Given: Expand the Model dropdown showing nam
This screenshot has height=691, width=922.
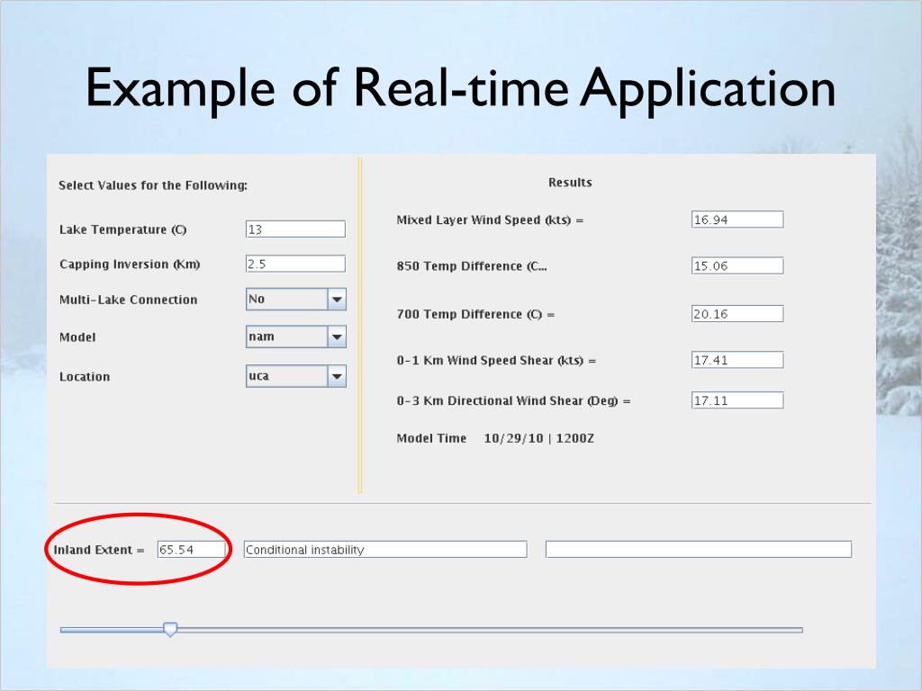Looking at the screenshot, I should click(x=336, y=337).
